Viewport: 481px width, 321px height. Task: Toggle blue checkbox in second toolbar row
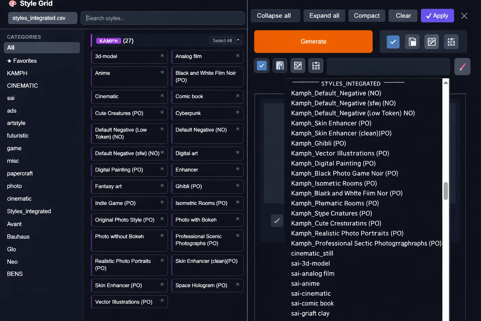click(x=261, y=66)
